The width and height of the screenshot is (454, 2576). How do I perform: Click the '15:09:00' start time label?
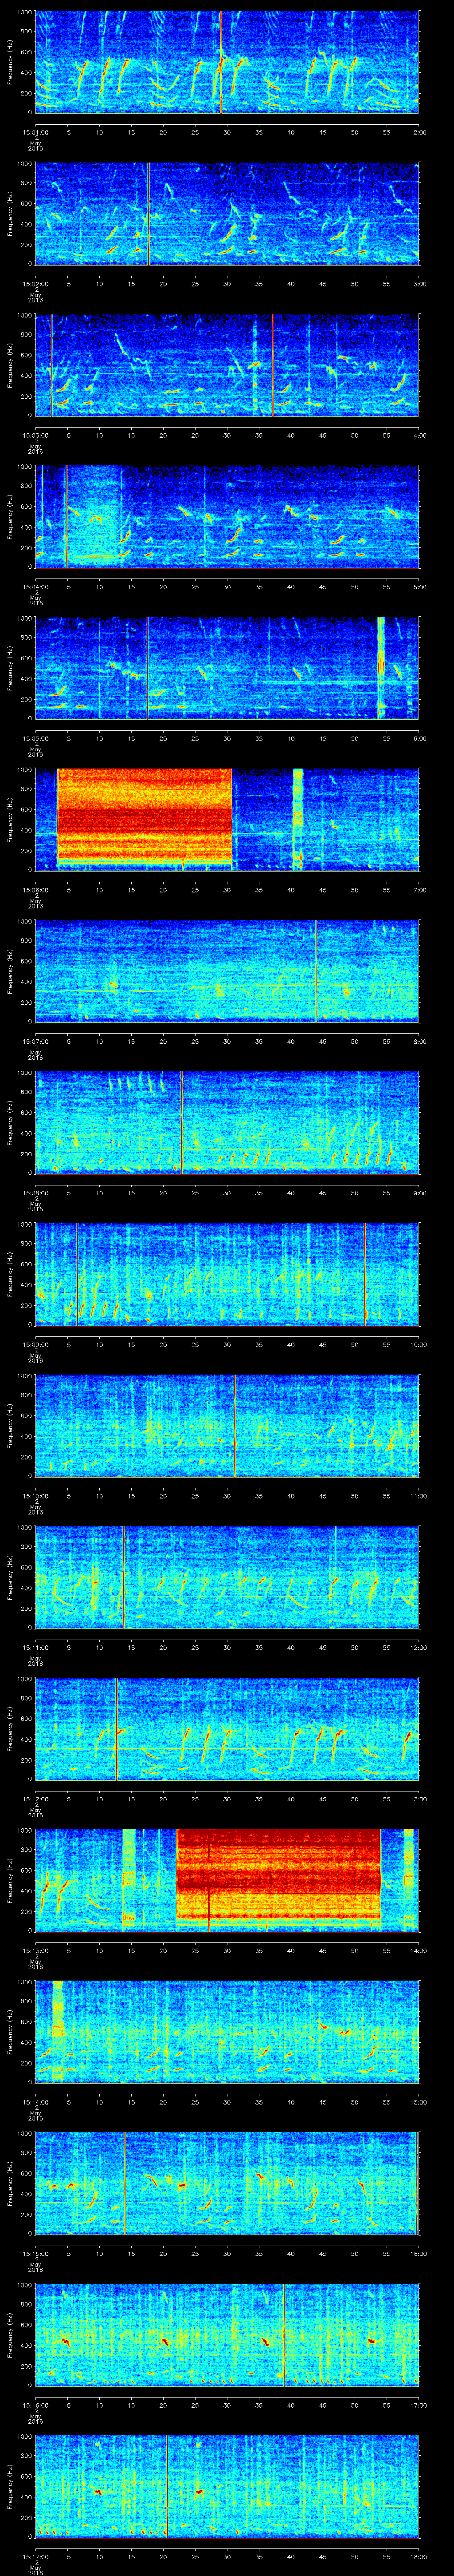coord(36,1344)
